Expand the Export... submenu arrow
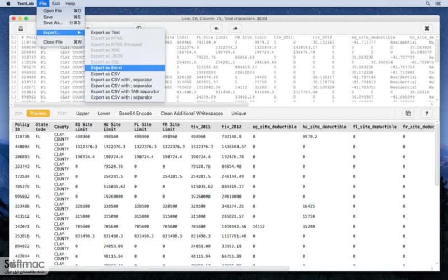The width and height of the screenshot is (448, 280). coord(79,33)
